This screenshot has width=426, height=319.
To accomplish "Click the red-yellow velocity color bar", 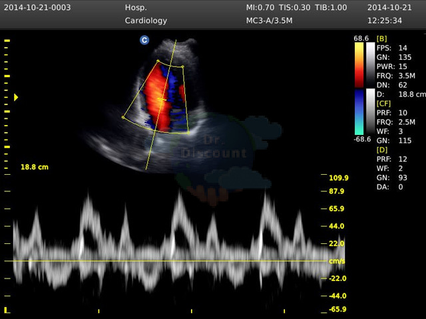I will point(359,65).
